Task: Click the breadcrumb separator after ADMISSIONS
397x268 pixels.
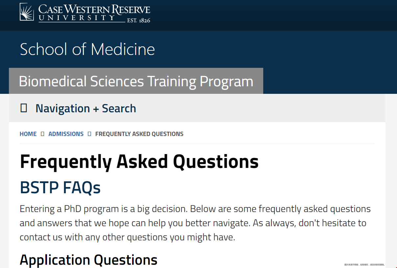Action: pyautogui.click(x=89, y=134)
